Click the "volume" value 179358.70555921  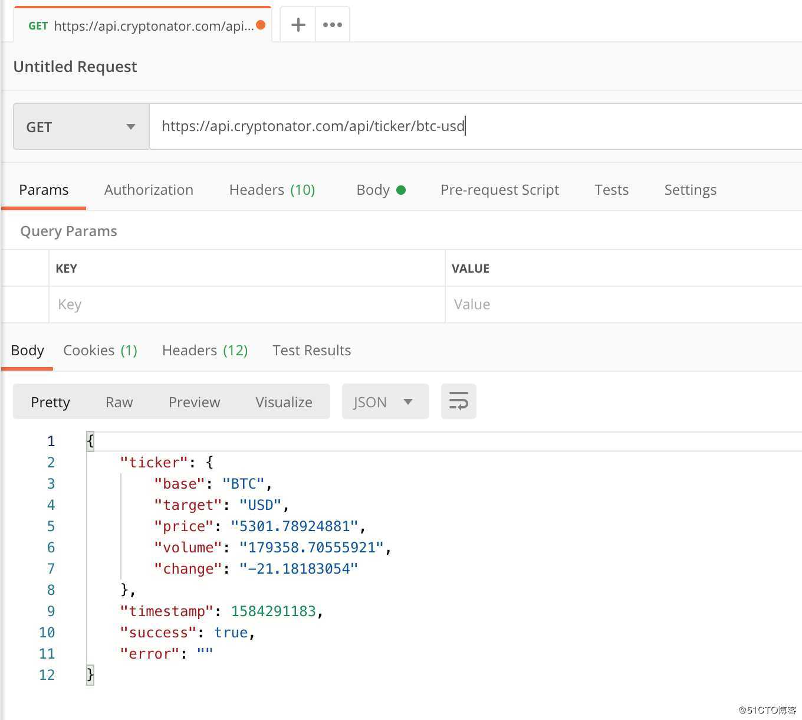[311, 548]
